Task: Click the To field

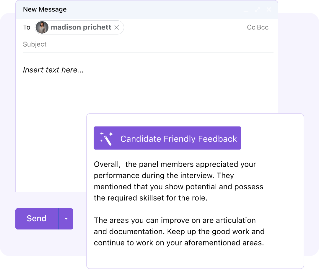Action: point(27,27)
